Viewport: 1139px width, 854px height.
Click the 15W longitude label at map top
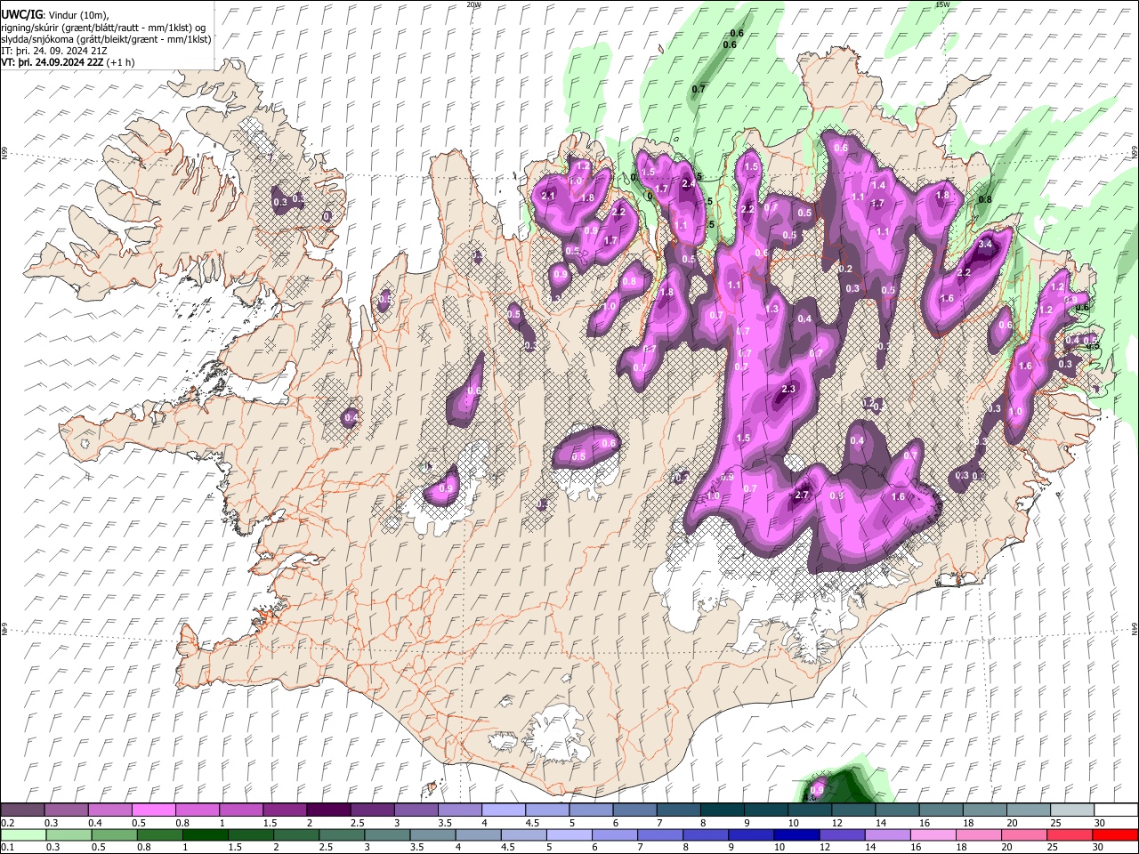(x=942, y=4)
